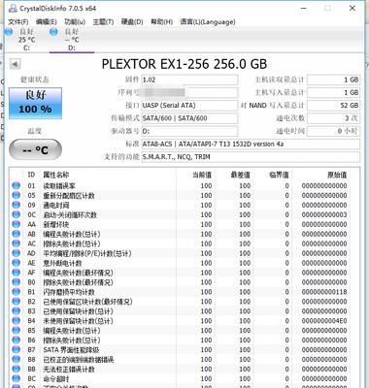This screenshot has width=369, height=388.
Task: Click the ID column header
Action: click(x=31, y=175)
